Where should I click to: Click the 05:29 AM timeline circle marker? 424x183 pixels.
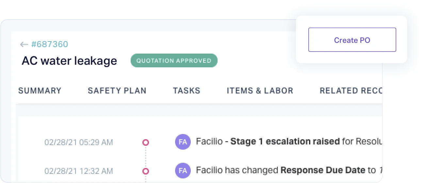(x=146, y=142)
